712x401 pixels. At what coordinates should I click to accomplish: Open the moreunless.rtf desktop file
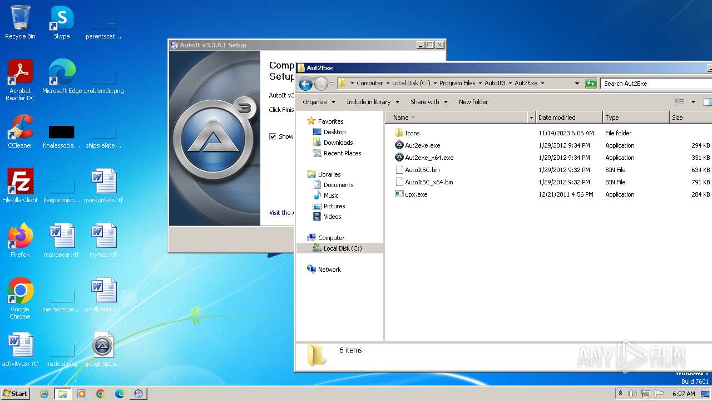103,186
